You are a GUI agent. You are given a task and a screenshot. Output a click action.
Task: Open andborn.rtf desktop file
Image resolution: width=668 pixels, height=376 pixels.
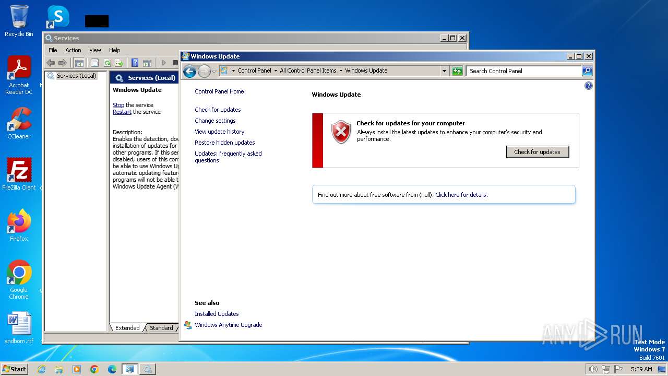(x=19, y=328)
